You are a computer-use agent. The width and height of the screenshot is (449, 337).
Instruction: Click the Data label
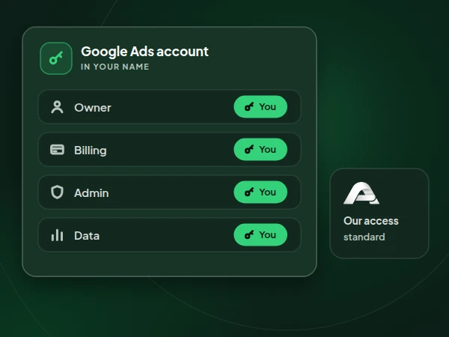click(x=87, y=236)
